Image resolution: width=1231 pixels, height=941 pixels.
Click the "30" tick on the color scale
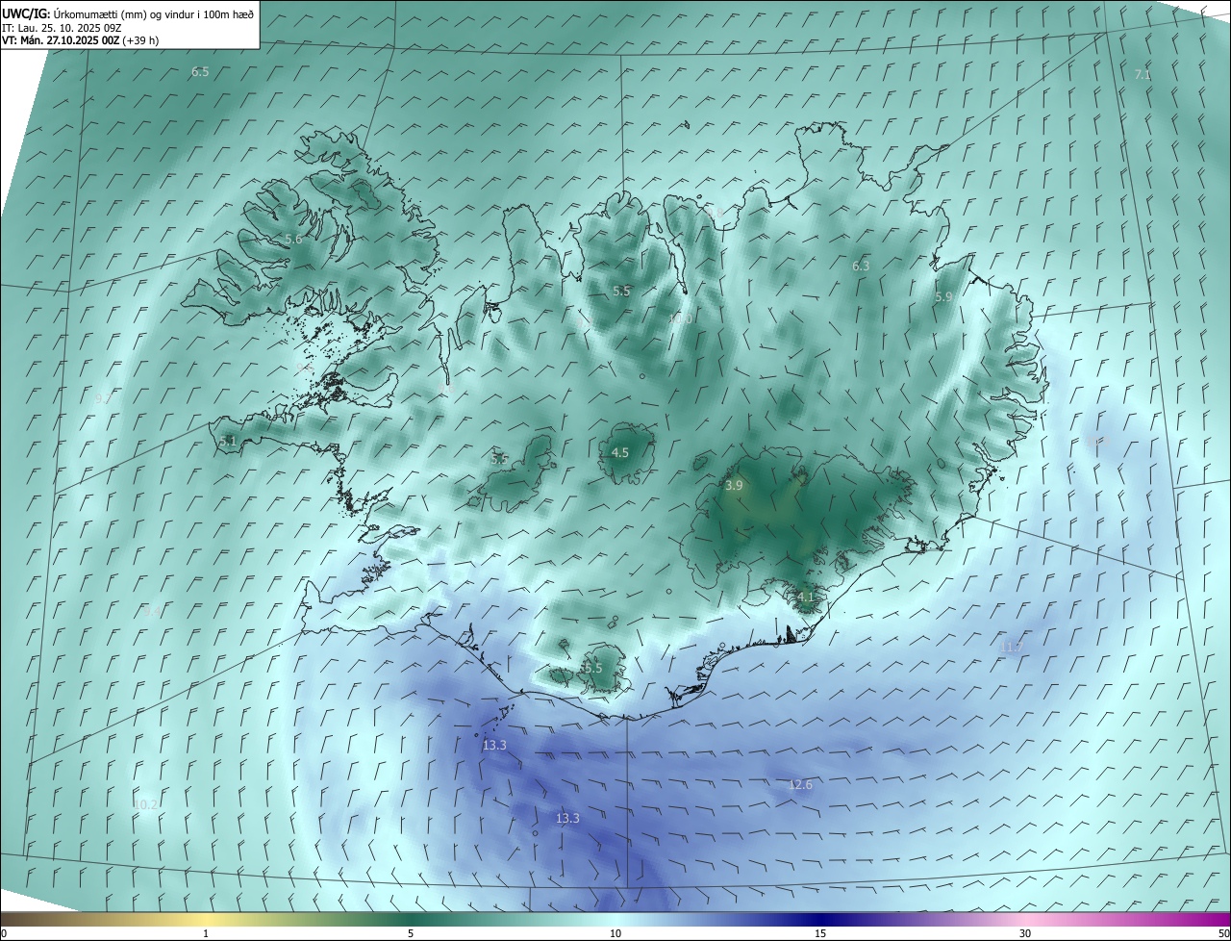click(1025, 933)
